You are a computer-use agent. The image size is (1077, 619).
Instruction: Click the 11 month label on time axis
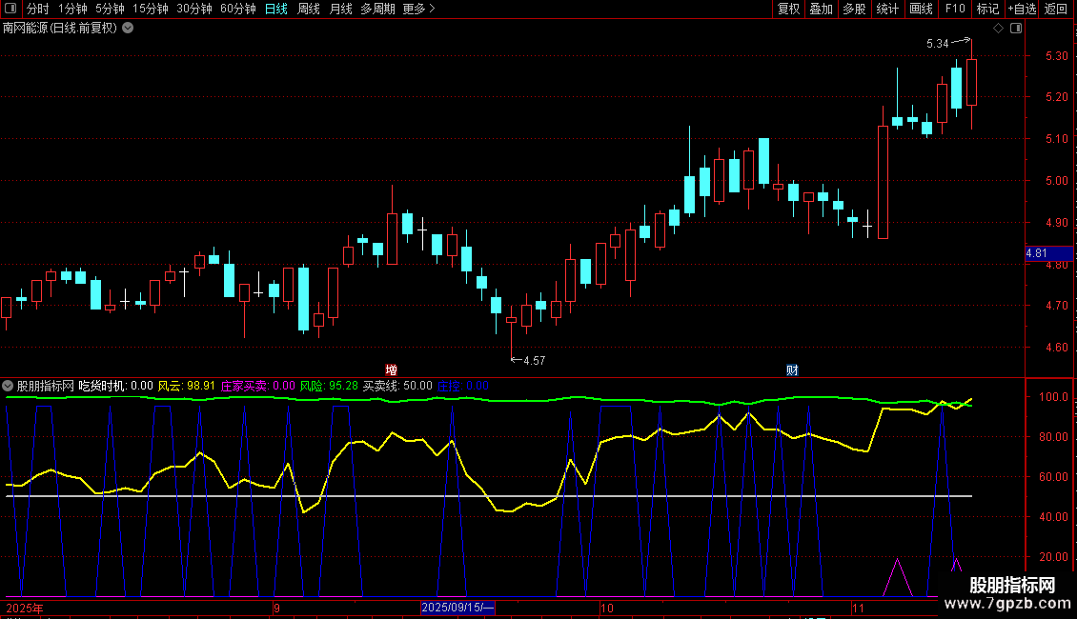[x=858, y=608]
